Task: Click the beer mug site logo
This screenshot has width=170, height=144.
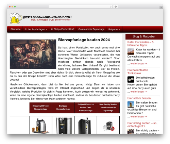Action: tap(16, 18)
